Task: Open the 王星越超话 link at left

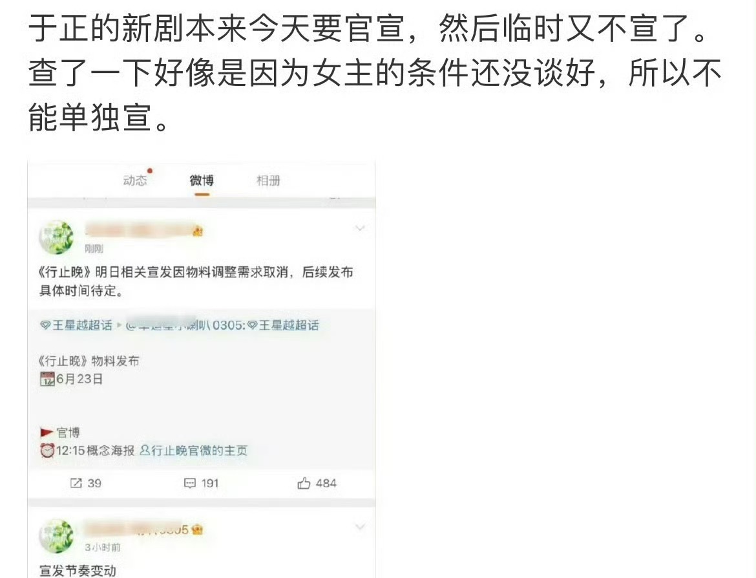Action: pos(76,325)
